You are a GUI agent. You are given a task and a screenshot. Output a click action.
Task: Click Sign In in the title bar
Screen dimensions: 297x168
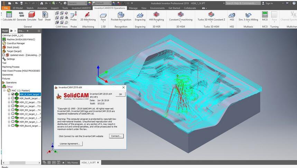click(x=268, y=3)
